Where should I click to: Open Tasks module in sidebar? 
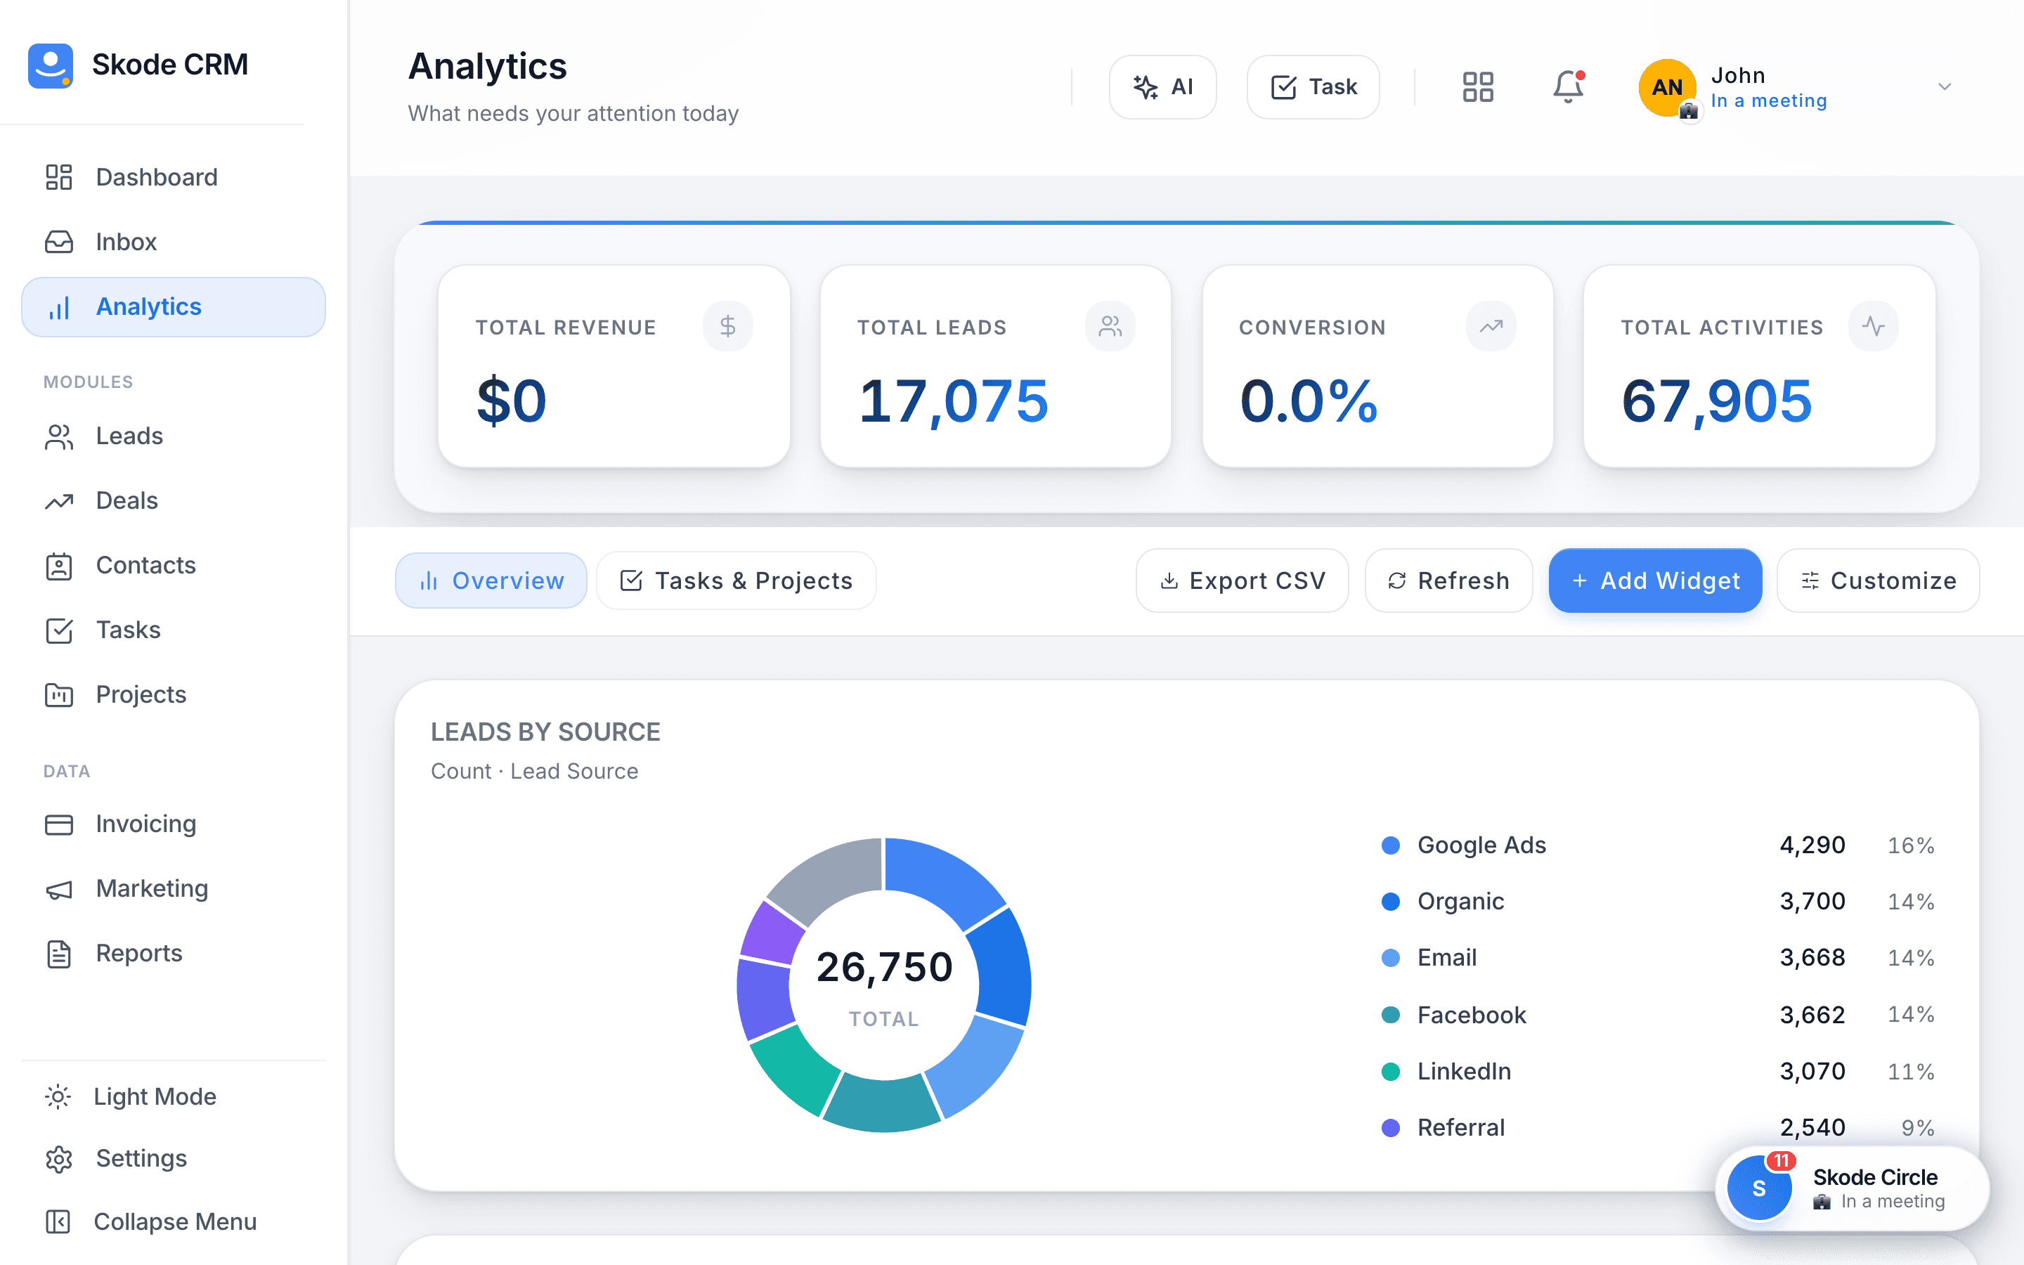click(173, 630)
